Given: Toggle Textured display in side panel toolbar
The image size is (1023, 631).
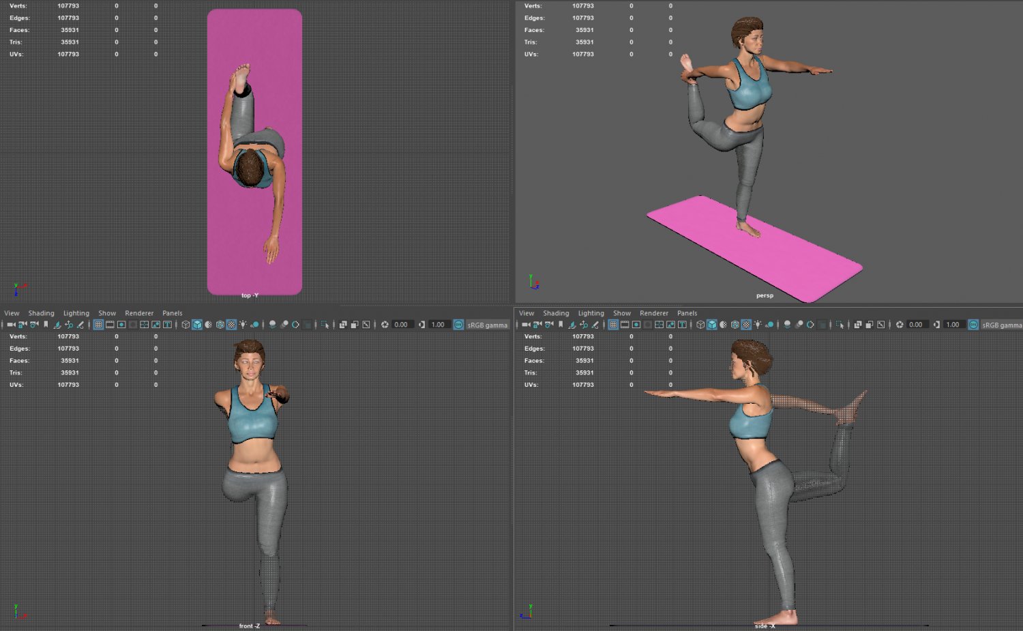Looking at the screenshot, I should click(x=747, y=325).
